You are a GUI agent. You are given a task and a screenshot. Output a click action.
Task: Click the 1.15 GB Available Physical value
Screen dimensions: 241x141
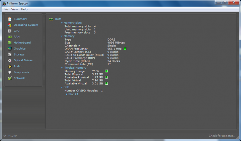pyautogui.click(x=97, y=77)
